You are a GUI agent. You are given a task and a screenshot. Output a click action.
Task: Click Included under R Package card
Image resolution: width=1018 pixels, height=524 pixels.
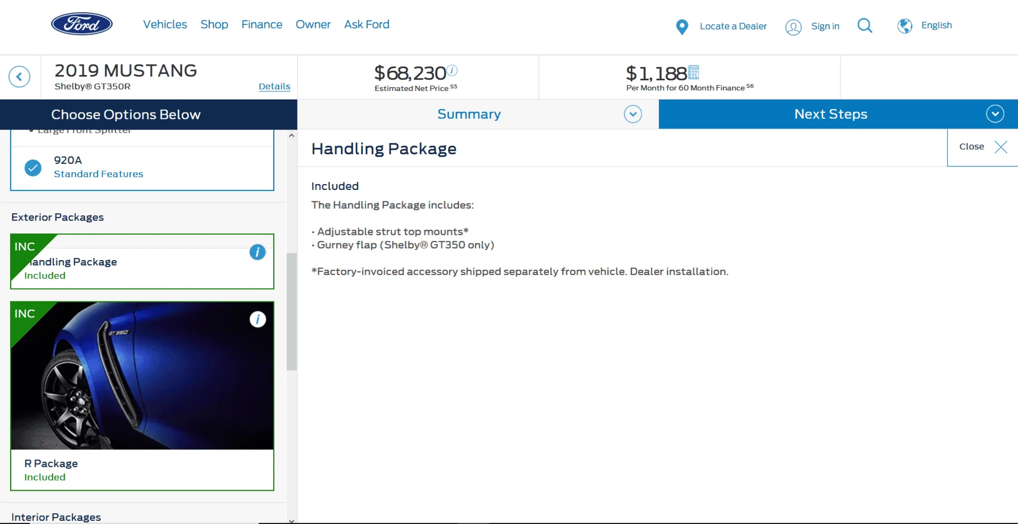(45, 477)
